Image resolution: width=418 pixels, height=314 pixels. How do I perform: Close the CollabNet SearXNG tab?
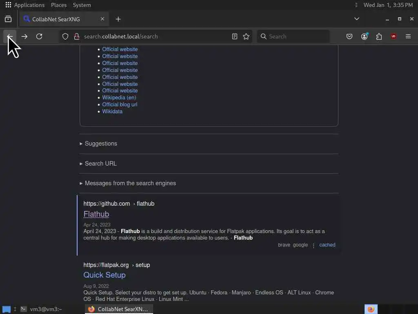(x=102, y=19)
